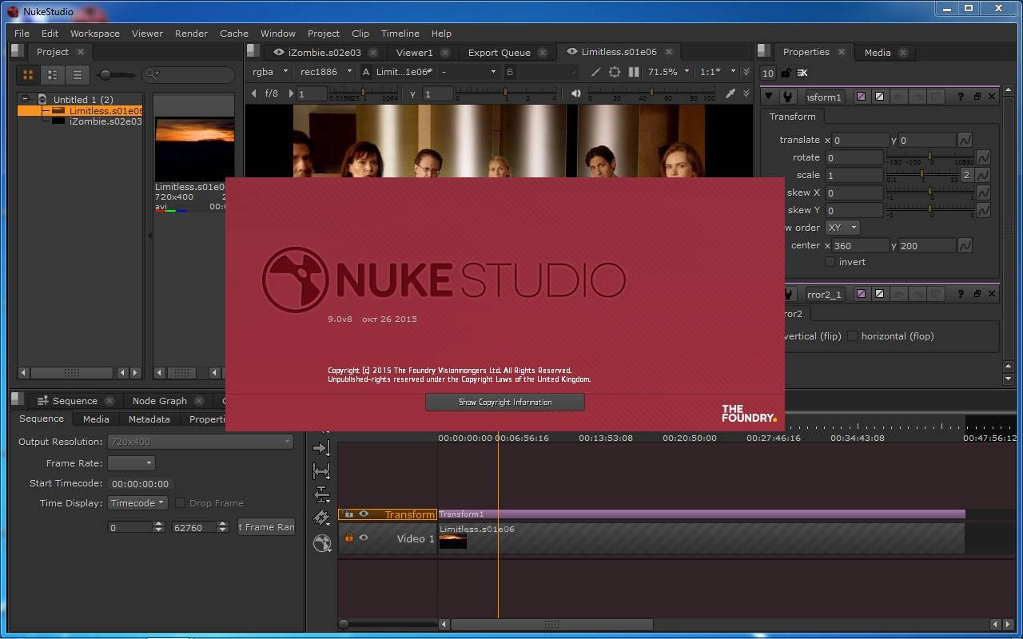This screenshot has width=1023, height=639.
Task: Click the wipe tool icon in viewer toolbar
Action: [x=595, y=72]
